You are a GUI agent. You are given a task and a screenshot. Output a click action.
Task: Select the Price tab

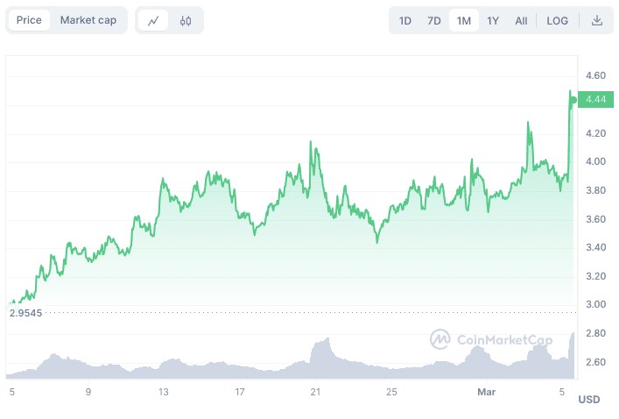tap(29, 20)
